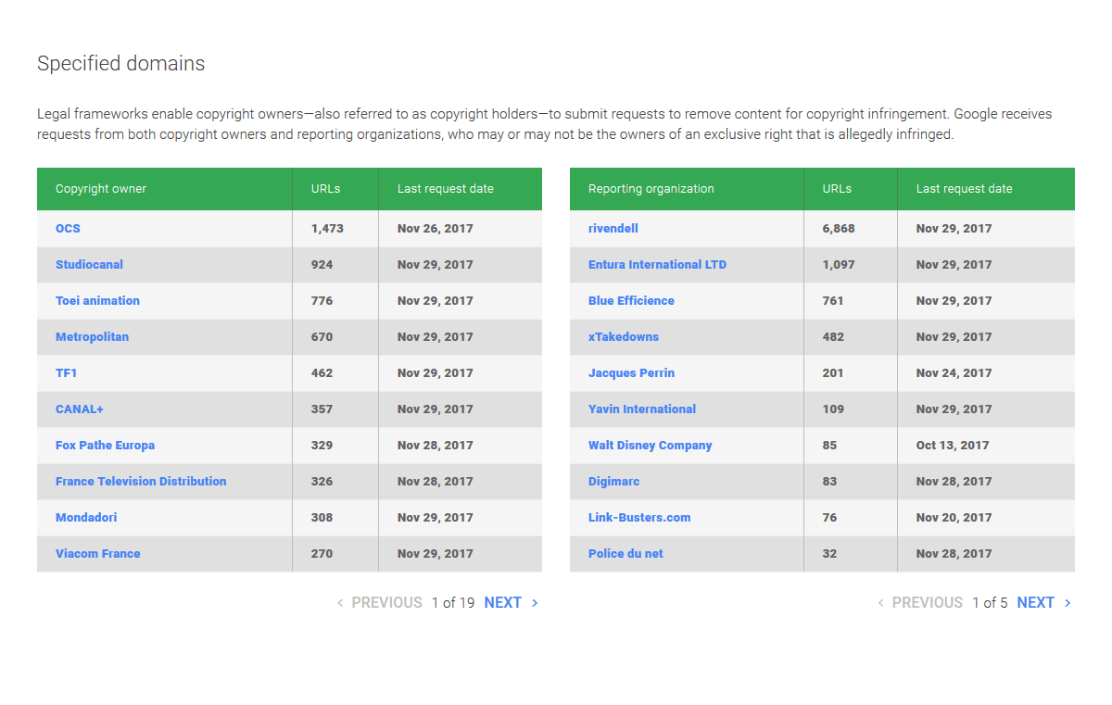Click the right chevron beside 1 of 19

tap(535, 603)
